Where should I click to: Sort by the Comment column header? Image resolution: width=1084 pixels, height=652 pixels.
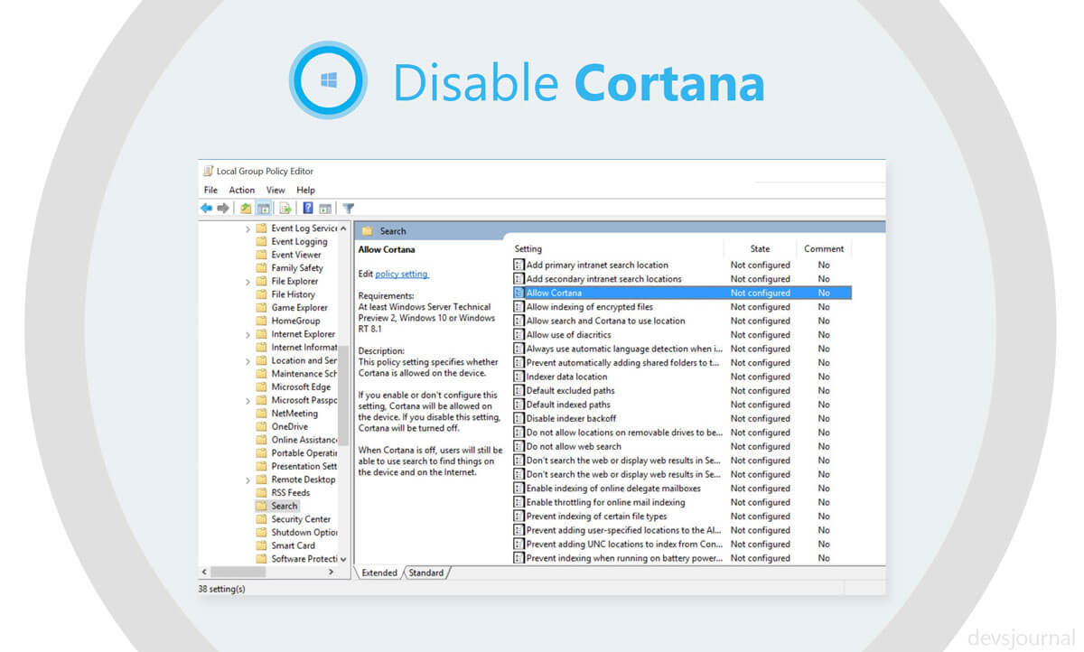pos(824,249)
